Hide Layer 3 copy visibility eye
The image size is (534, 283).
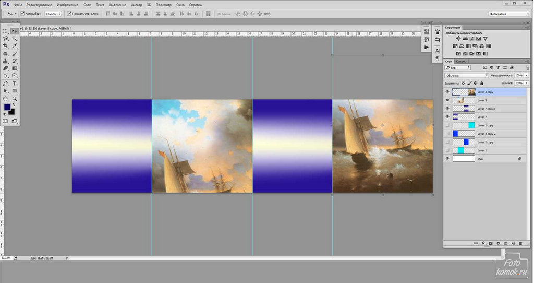[447, 92]
